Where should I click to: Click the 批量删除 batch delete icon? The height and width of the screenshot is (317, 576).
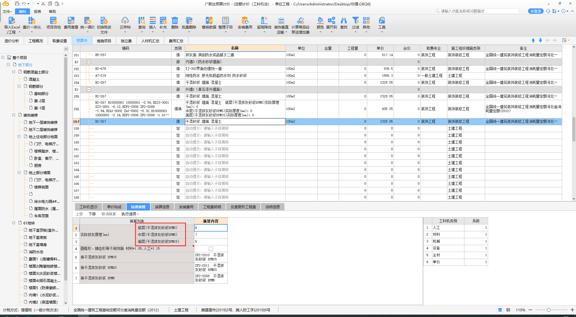189,20
